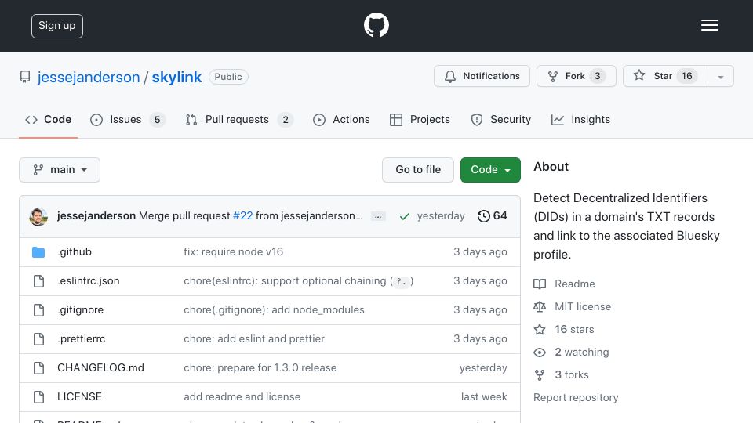View the 2 watching link
Viewport: 753px width, 423px height.
click(581, 352)
